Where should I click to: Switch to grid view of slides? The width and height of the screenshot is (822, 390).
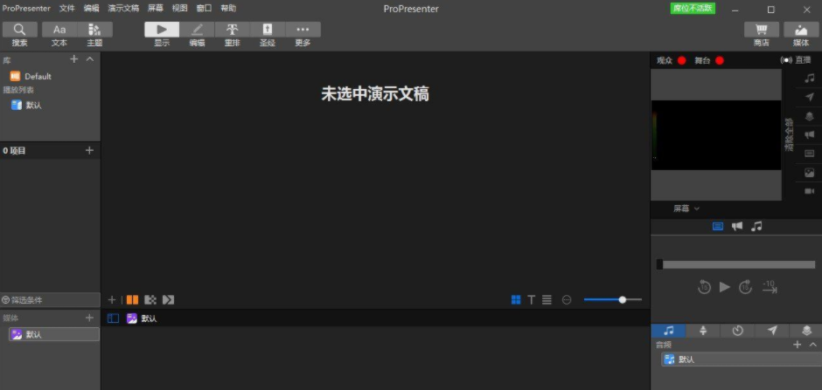tap(516, 299)
